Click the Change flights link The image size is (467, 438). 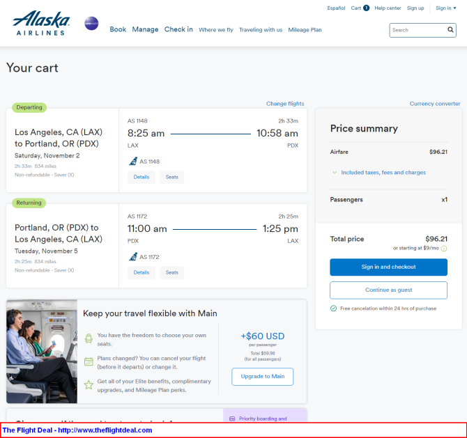click(285, 104)
